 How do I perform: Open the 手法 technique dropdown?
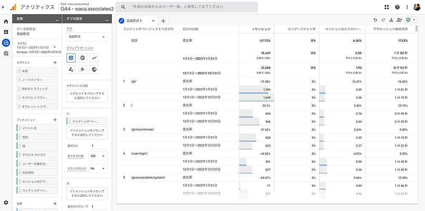(x=87, y=37)
